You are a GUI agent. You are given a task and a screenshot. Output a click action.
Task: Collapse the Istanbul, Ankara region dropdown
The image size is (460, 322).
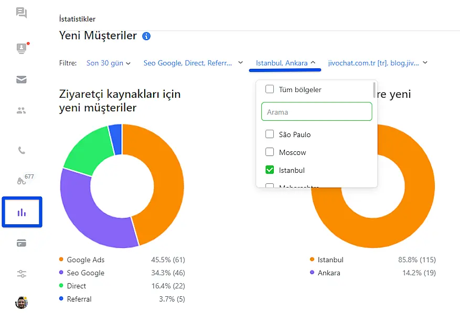[x=286, y=63]
